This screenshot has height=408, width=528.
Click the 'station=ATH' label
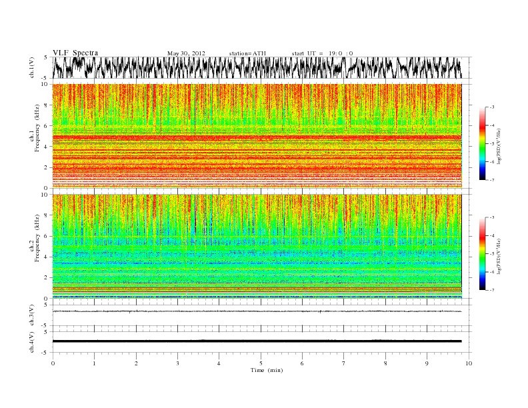click(x=247, y=53)
